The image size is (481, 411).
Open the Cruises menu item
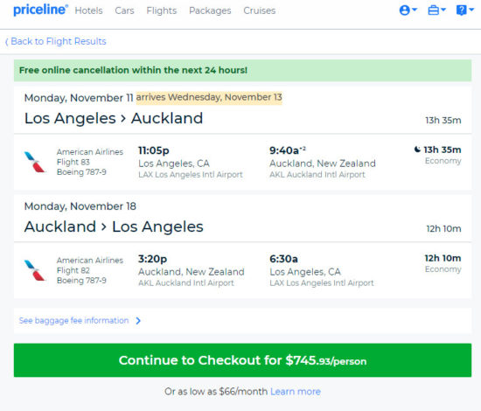(x=260, y=10)
